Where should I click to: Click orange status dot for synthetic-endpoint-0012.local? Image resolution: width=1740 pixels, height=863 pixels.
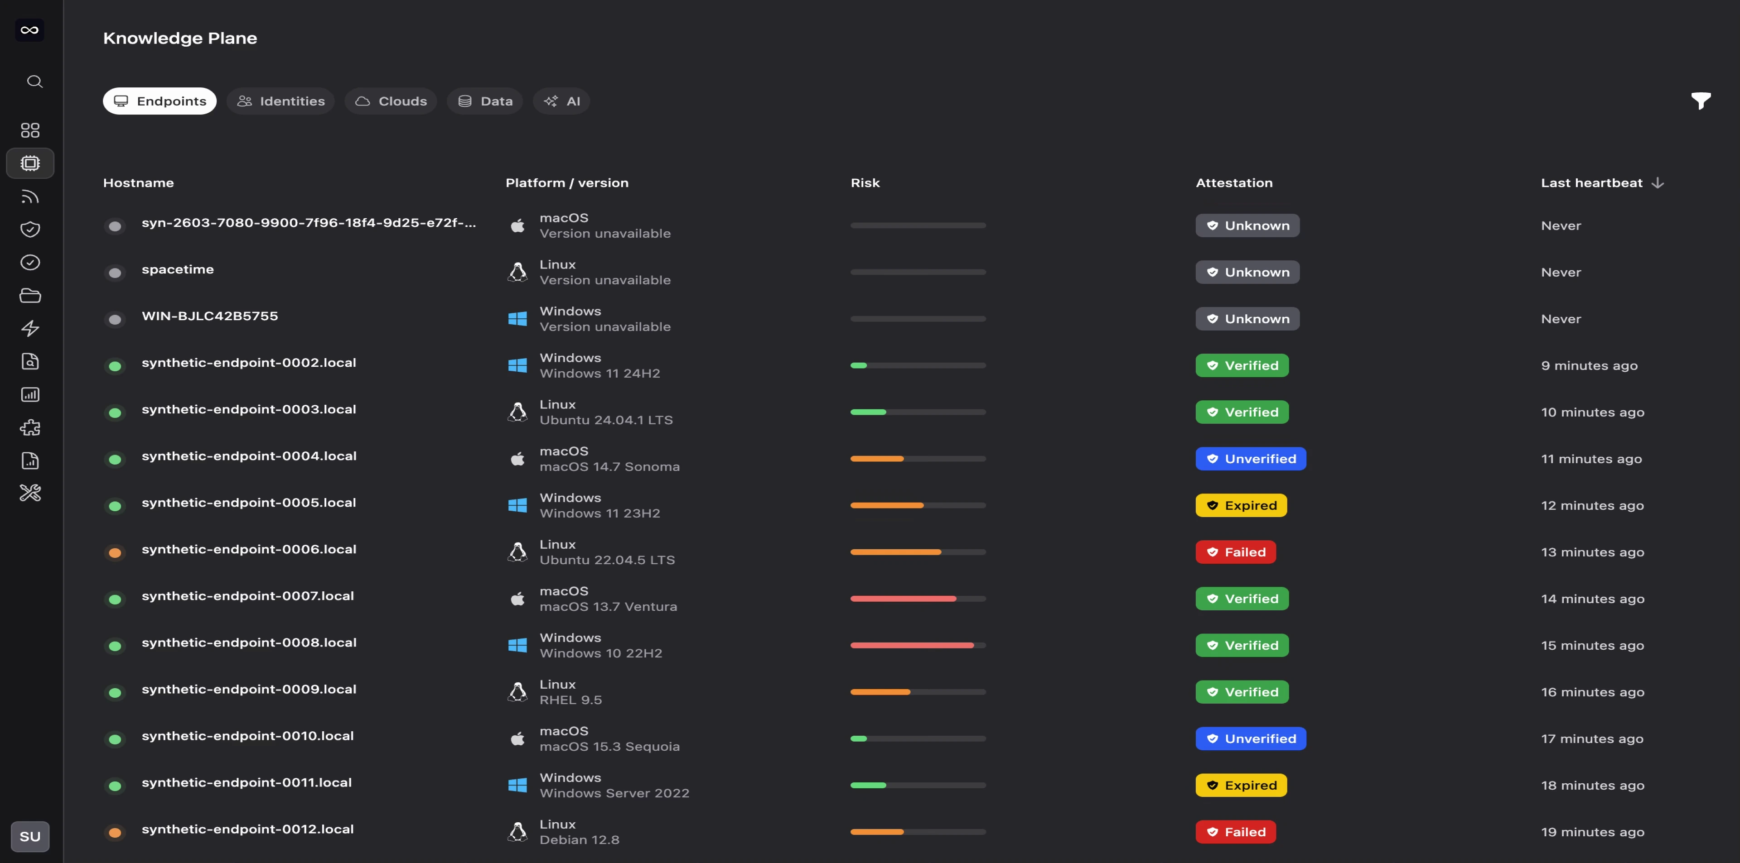(x=115, y=833)
